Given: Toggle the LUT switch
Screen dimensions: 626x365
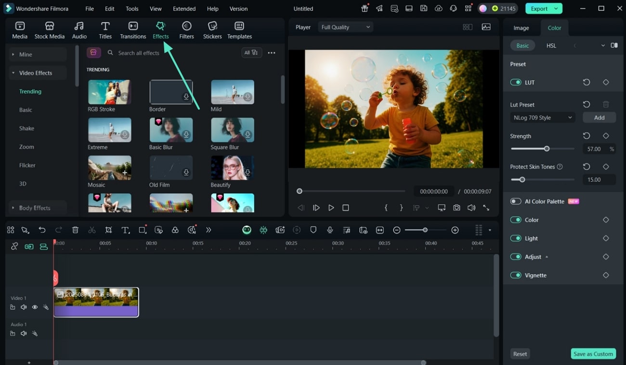Looking at the screenshot, I should (x=516, y=82).
